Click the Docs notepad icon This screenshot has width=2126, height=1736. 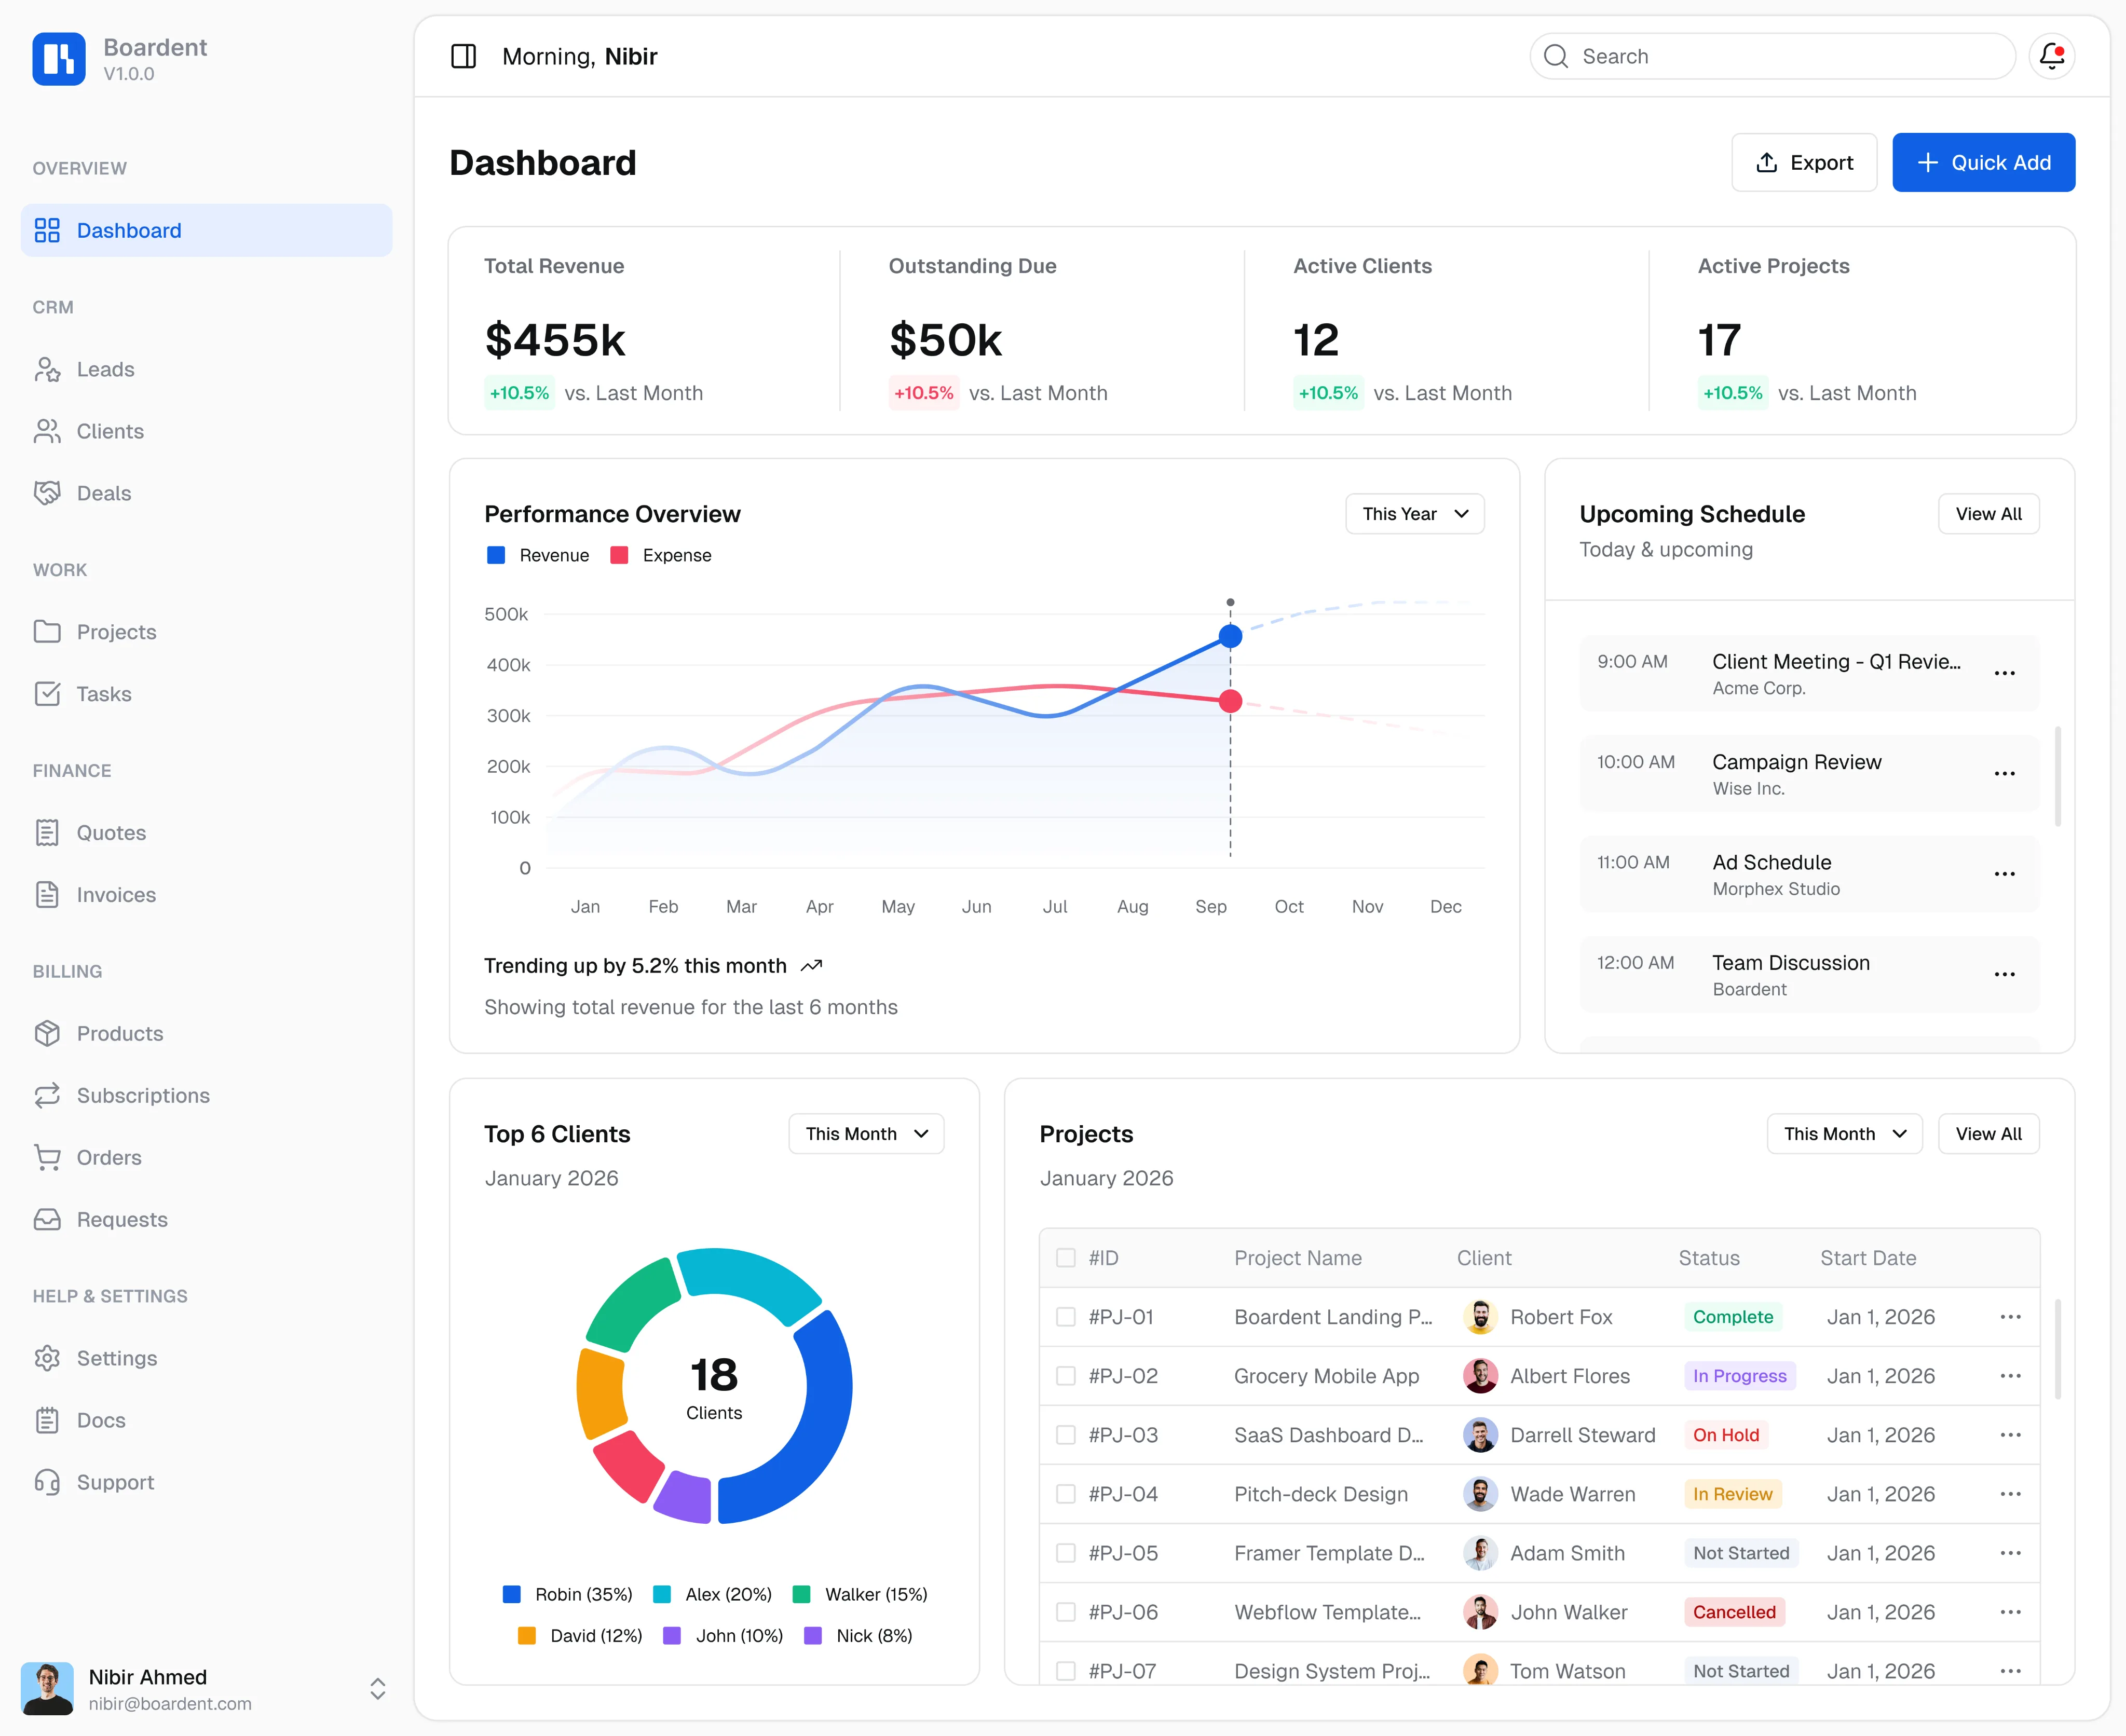[47, 1420]
